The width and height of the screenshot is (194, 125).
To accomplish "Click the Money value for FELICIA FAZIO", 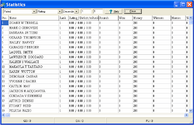I will pos(142,111).
